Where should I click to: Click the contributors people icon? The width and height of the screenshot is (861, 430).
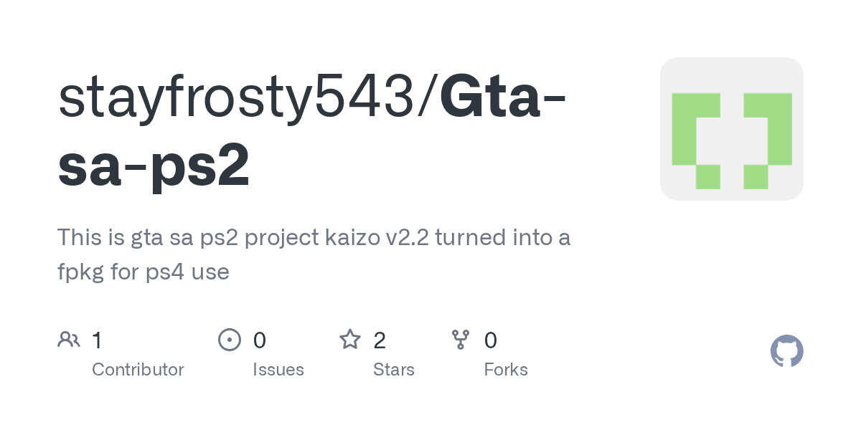69,339
